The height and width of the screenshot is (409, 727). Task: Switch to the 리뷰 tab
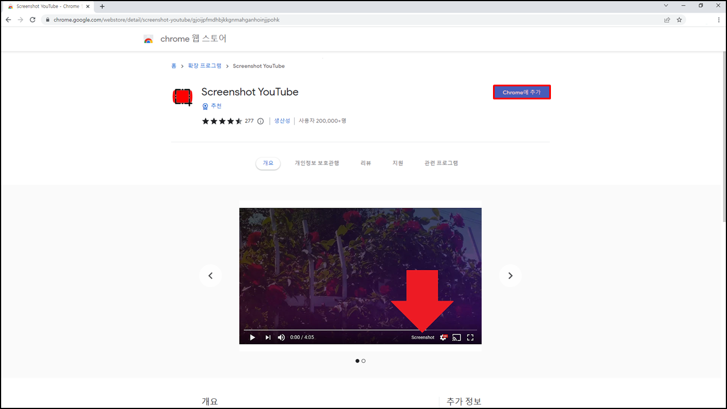(366, 163)
